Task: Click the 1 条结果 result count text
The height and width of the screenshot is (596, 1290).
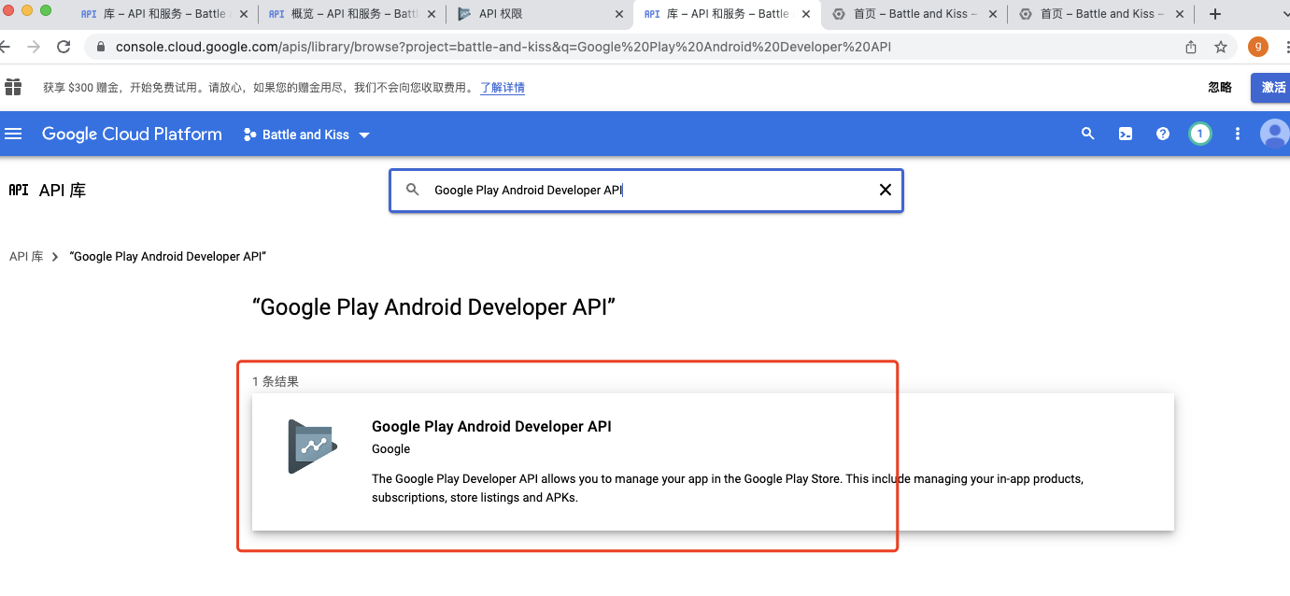Action: [276, 381]
